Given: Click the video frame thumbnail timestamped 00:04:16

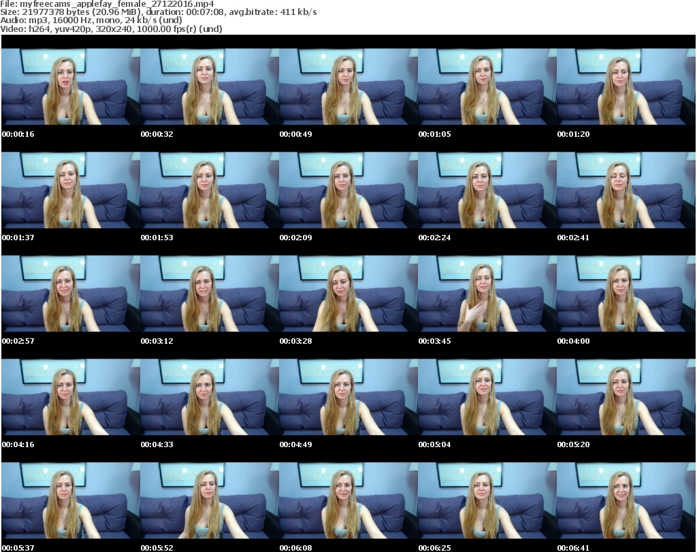Looking at the screenshot, I should click(71, 397).
